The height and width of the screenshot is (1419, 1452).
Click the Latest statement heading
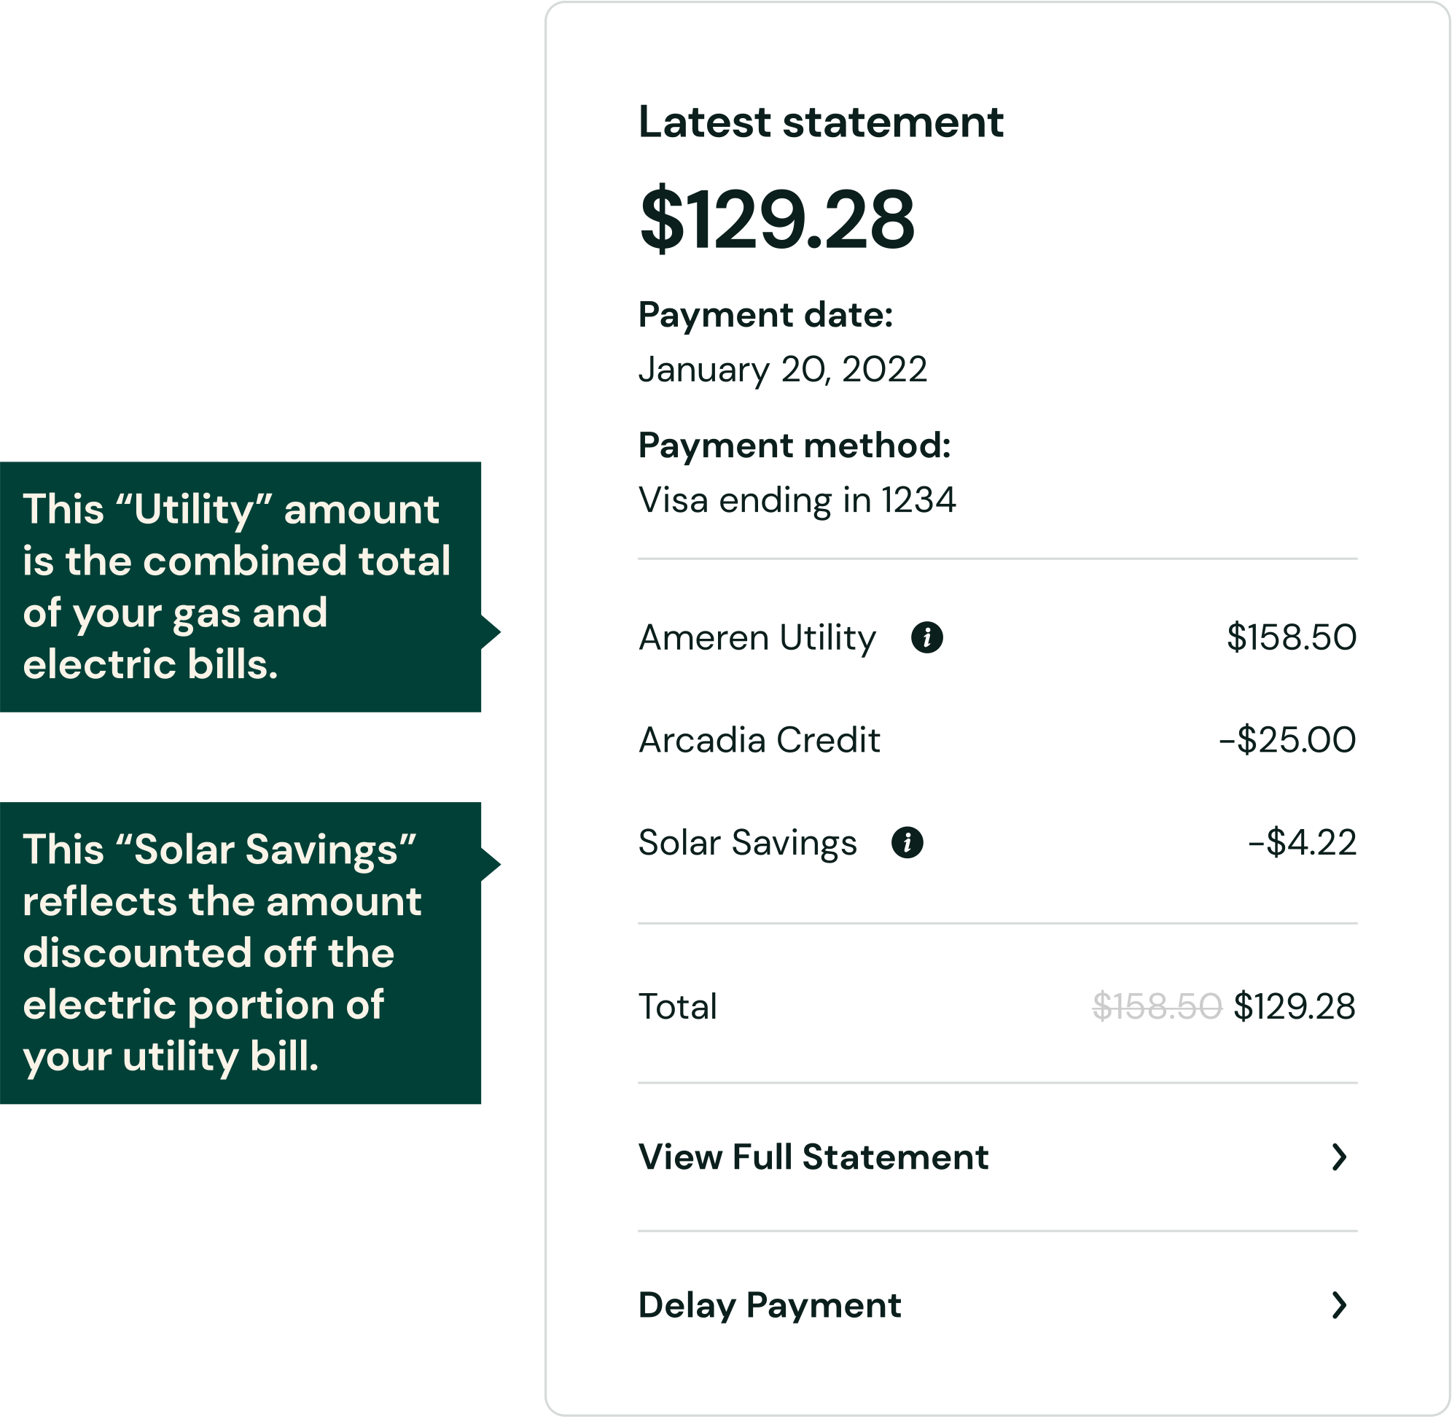tap(820, 122)
